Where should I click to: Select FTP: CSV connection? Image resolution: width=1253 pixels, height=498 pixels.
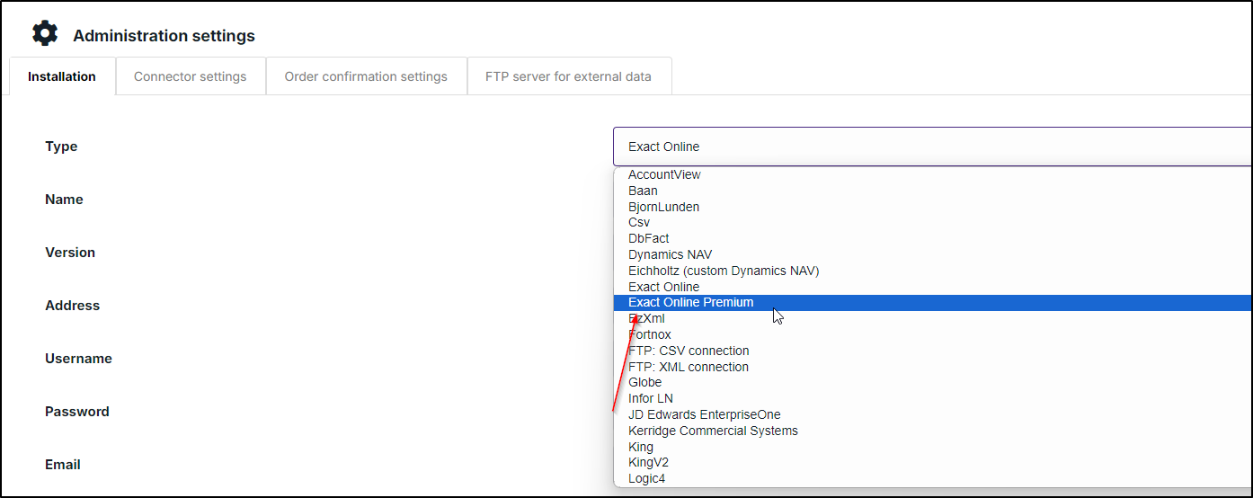pyautogui.click(x=932, y=351)
